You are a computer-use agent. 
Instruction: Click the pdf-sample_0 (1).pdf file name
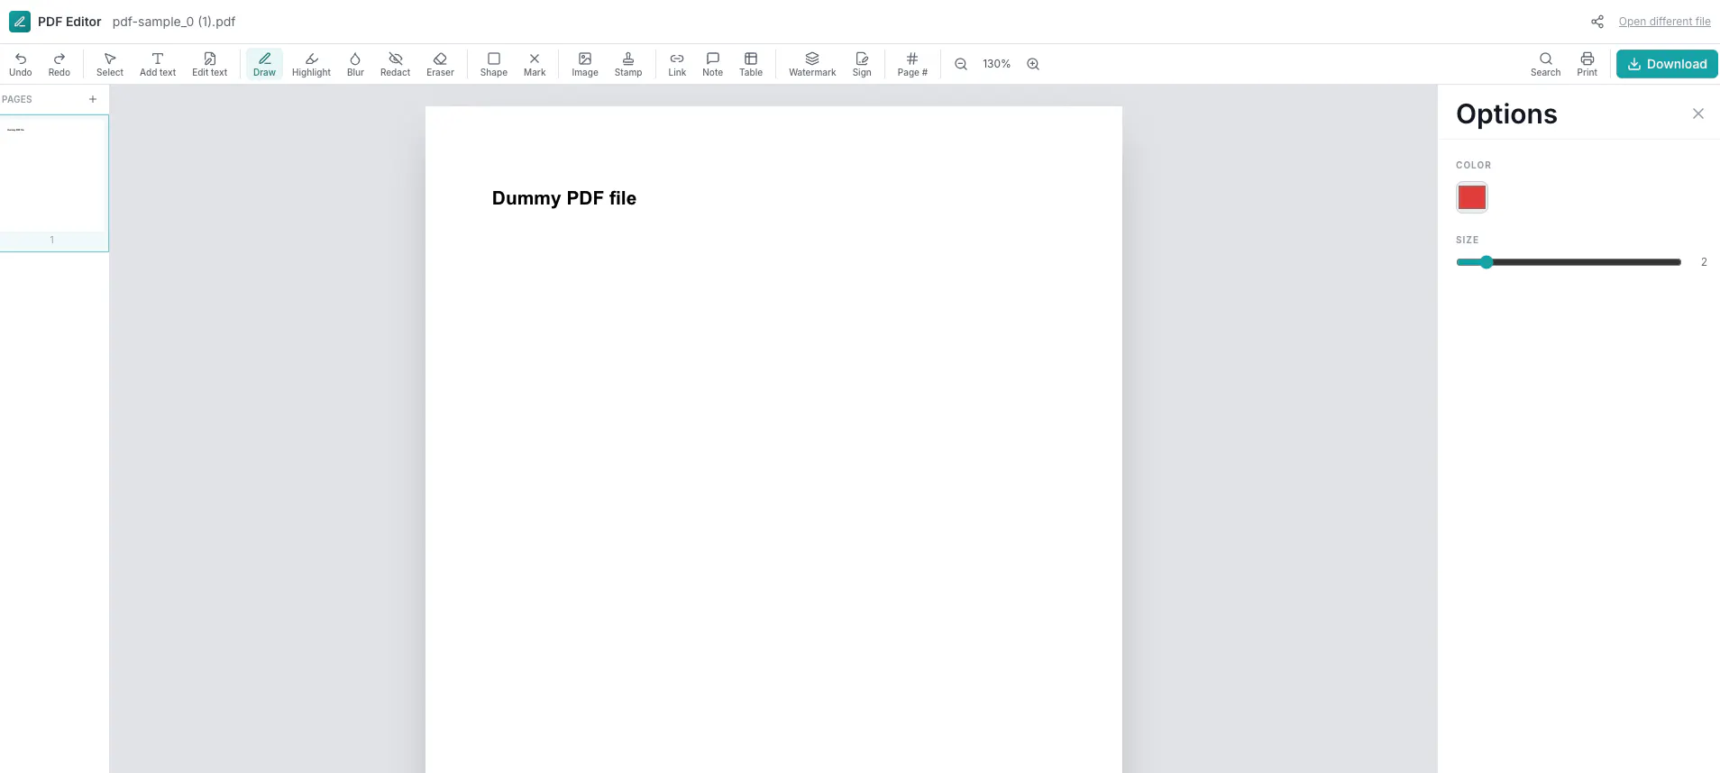pyautogui.click(x=174, y=22)
